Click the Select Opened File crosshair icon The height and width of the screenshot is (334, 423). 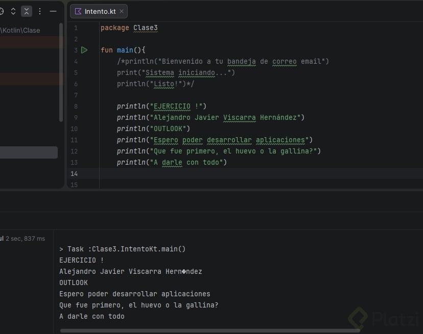pyautogui.click(x=2, y=11)
